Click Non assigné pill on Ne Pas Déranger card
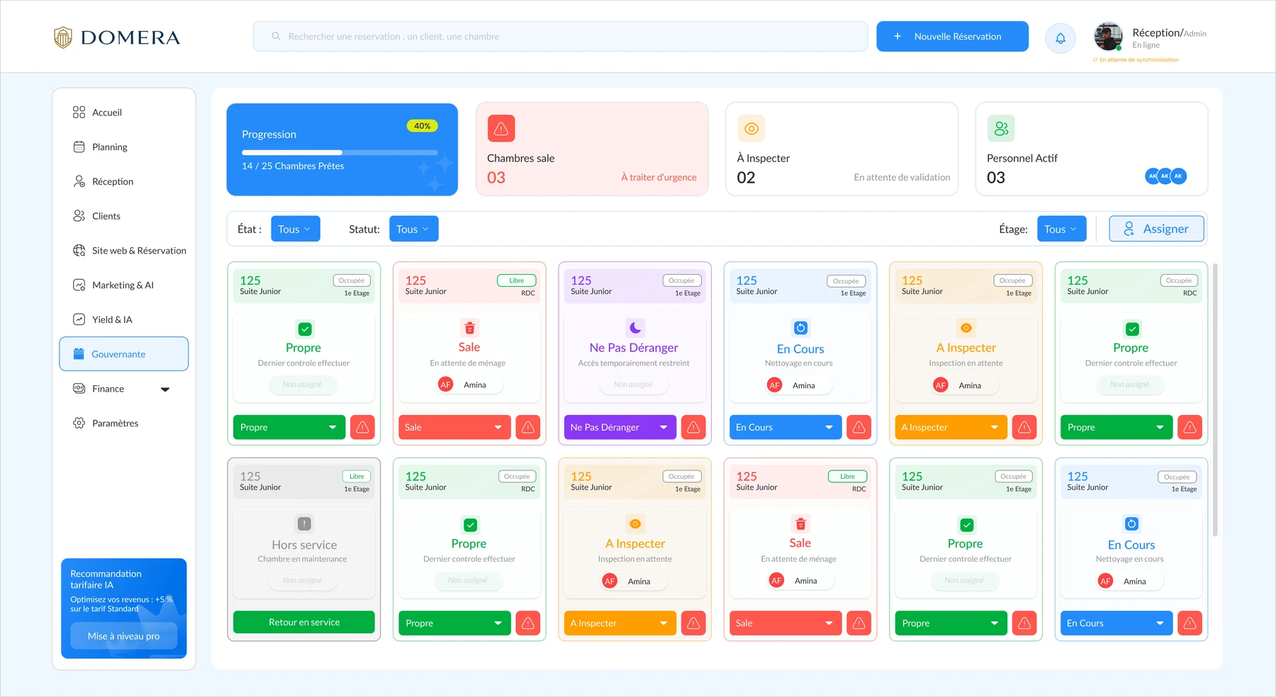Screen dimensions: 1276x697 coord(633,384)
